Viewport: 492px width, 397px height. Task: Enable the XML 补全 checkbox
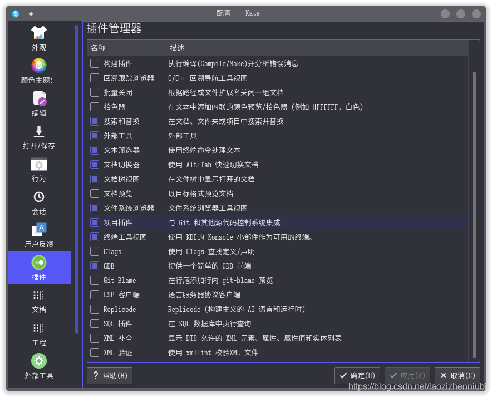tap(95, 338)
